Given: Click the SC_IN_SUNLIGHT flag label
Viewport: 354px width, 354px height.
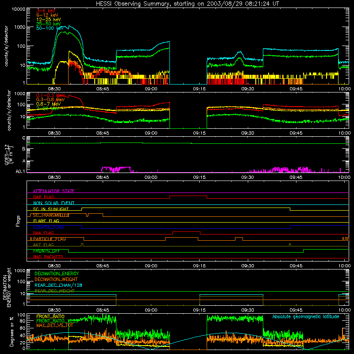Looking at the screenshot, I should tap(51, 209).
